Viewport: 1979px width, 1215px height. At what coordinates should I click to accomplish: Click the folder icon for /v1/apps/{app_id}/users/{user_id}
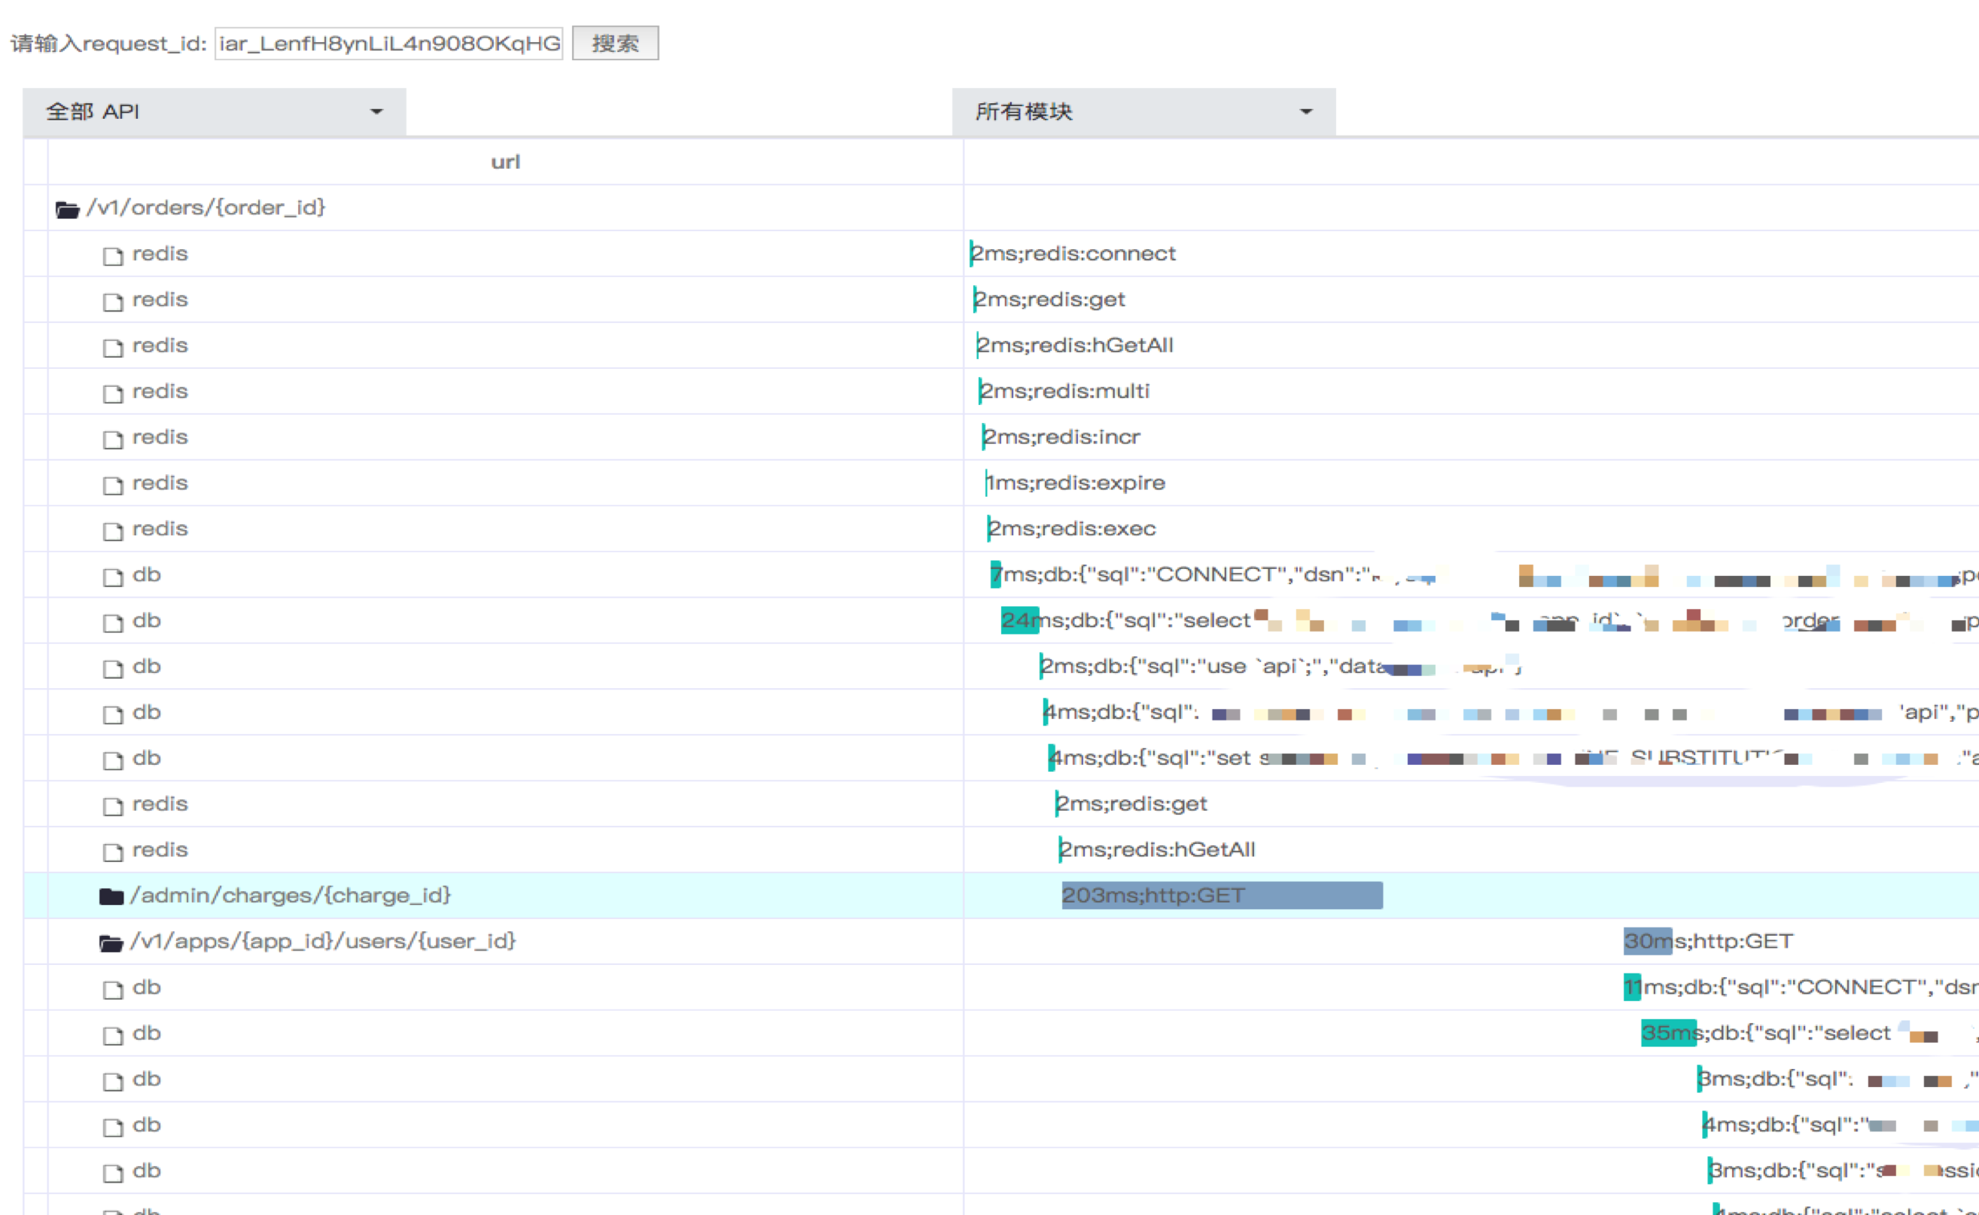111,942
